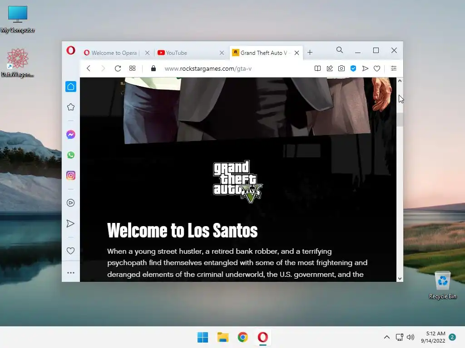
Task: Add page to bookmarks heart in toolbar
Action: (x=377, y=68)
